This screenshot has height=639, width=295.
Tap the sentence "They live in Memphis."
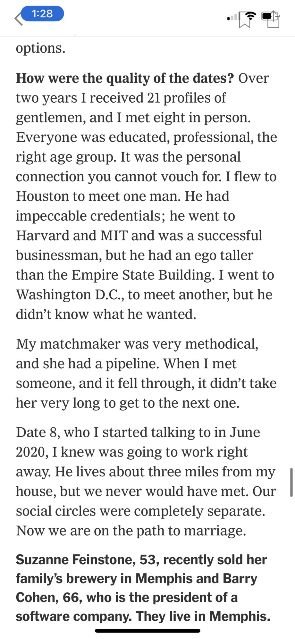tap(203, 616)
